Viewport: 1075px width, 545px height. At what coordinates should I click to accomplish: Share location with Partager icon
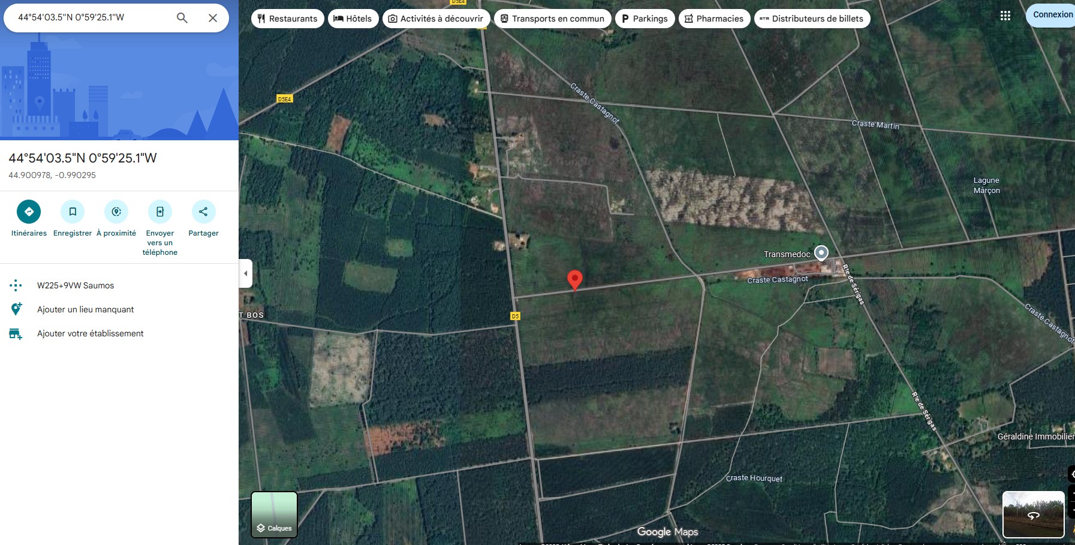coord(203,212)
